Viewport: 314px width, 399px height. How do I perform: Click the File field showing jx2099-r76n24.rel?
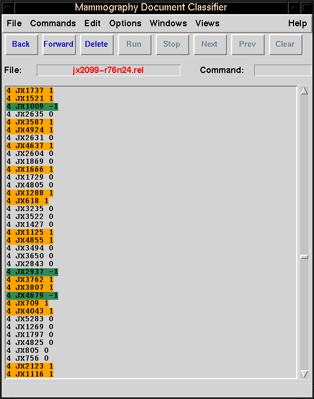pyautogui.click(x=109, y=70)
